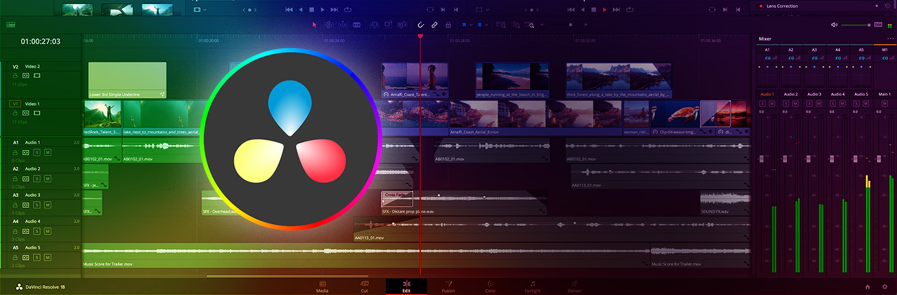This screenshot has height=295, width=897.
Task: Click the play button in source viewer
Action: [x=322, y=9]
